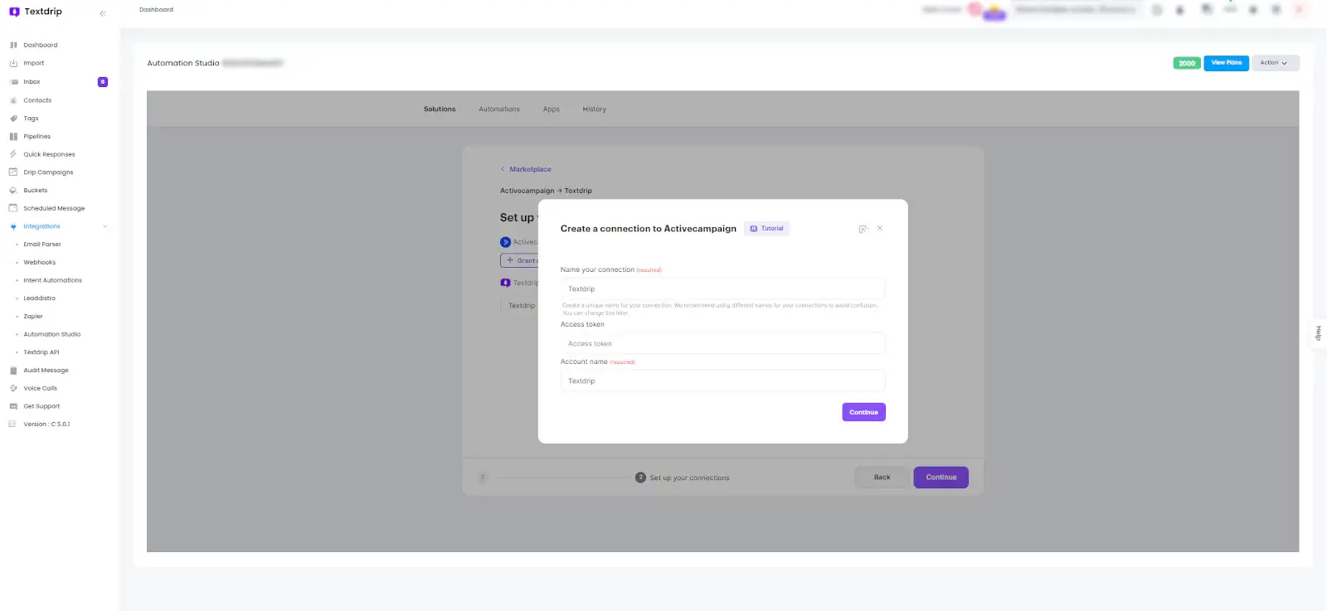Viewport: 1327px width, 611px height.
Task: Open the Action dropdown
Action: [1275, 63]
